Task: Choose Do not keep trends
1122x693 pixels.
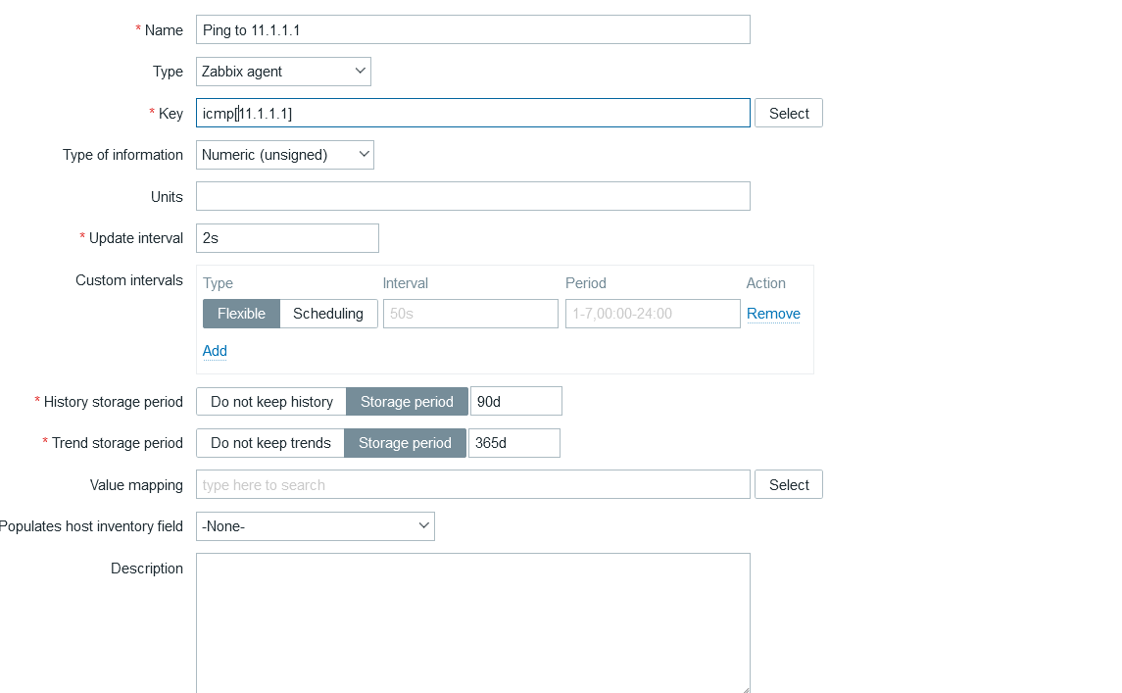Action: pos(270,443)
